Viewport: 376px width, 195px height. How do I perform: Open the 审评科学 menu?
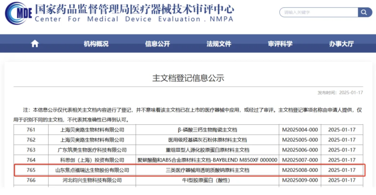(x=280, y=44)
